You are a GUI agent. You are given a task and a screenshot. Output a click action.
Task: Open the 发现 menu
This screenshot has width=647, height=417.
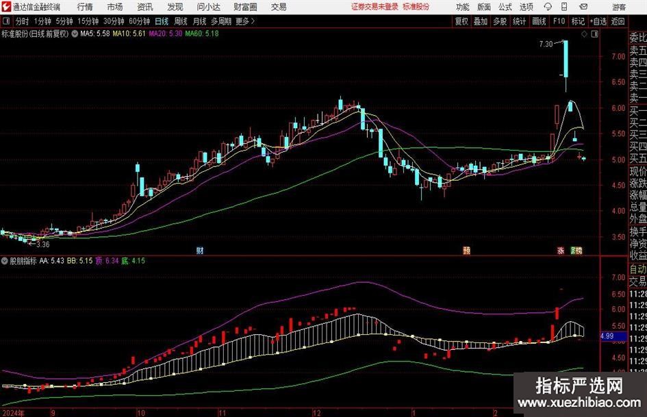click(x=175, y=7)
